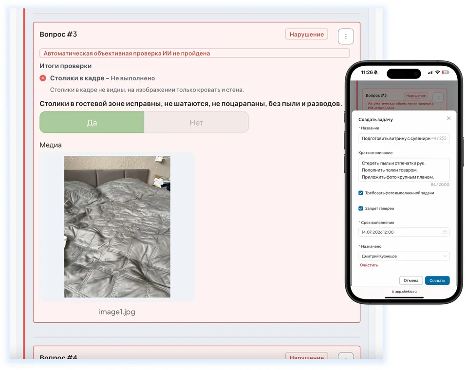
Task: Open the three-dot menu for Вопрос #3
Action: (x=346, y=37)
